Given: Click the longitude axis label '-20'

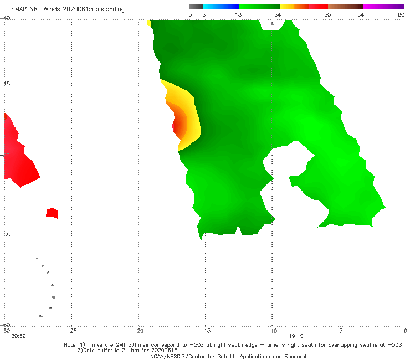Looking at the screenshot, I should pyautogui.click(x=139, y=331).
